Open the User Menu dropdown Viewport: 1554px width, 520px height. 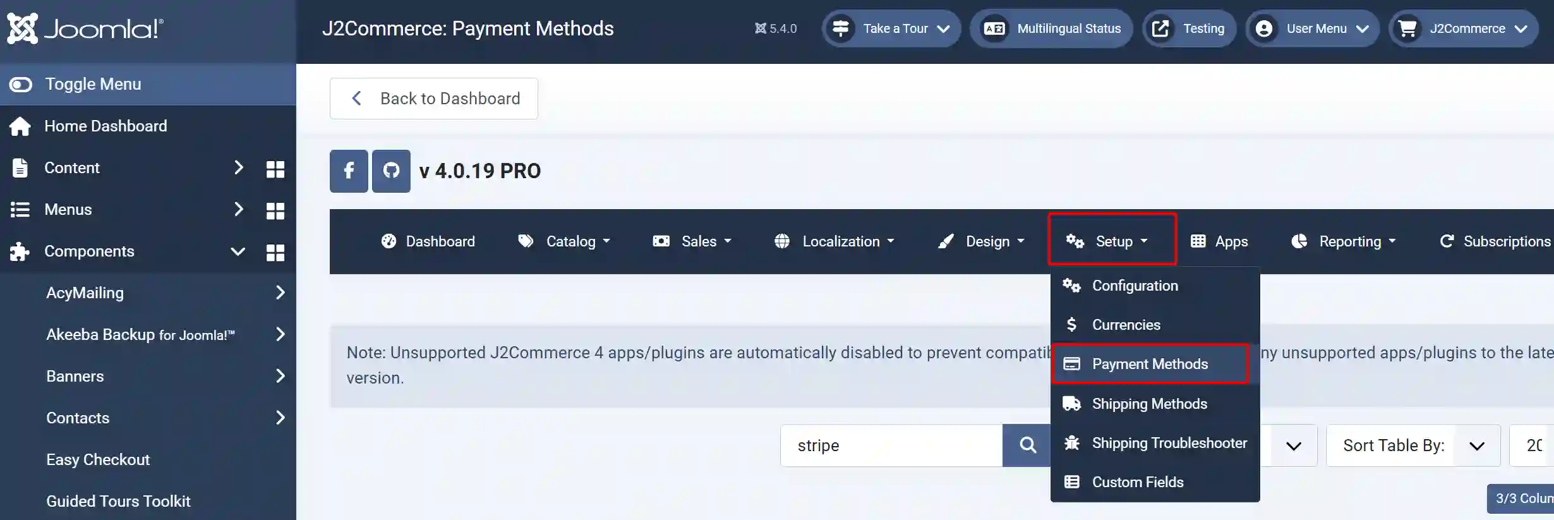1313,28
